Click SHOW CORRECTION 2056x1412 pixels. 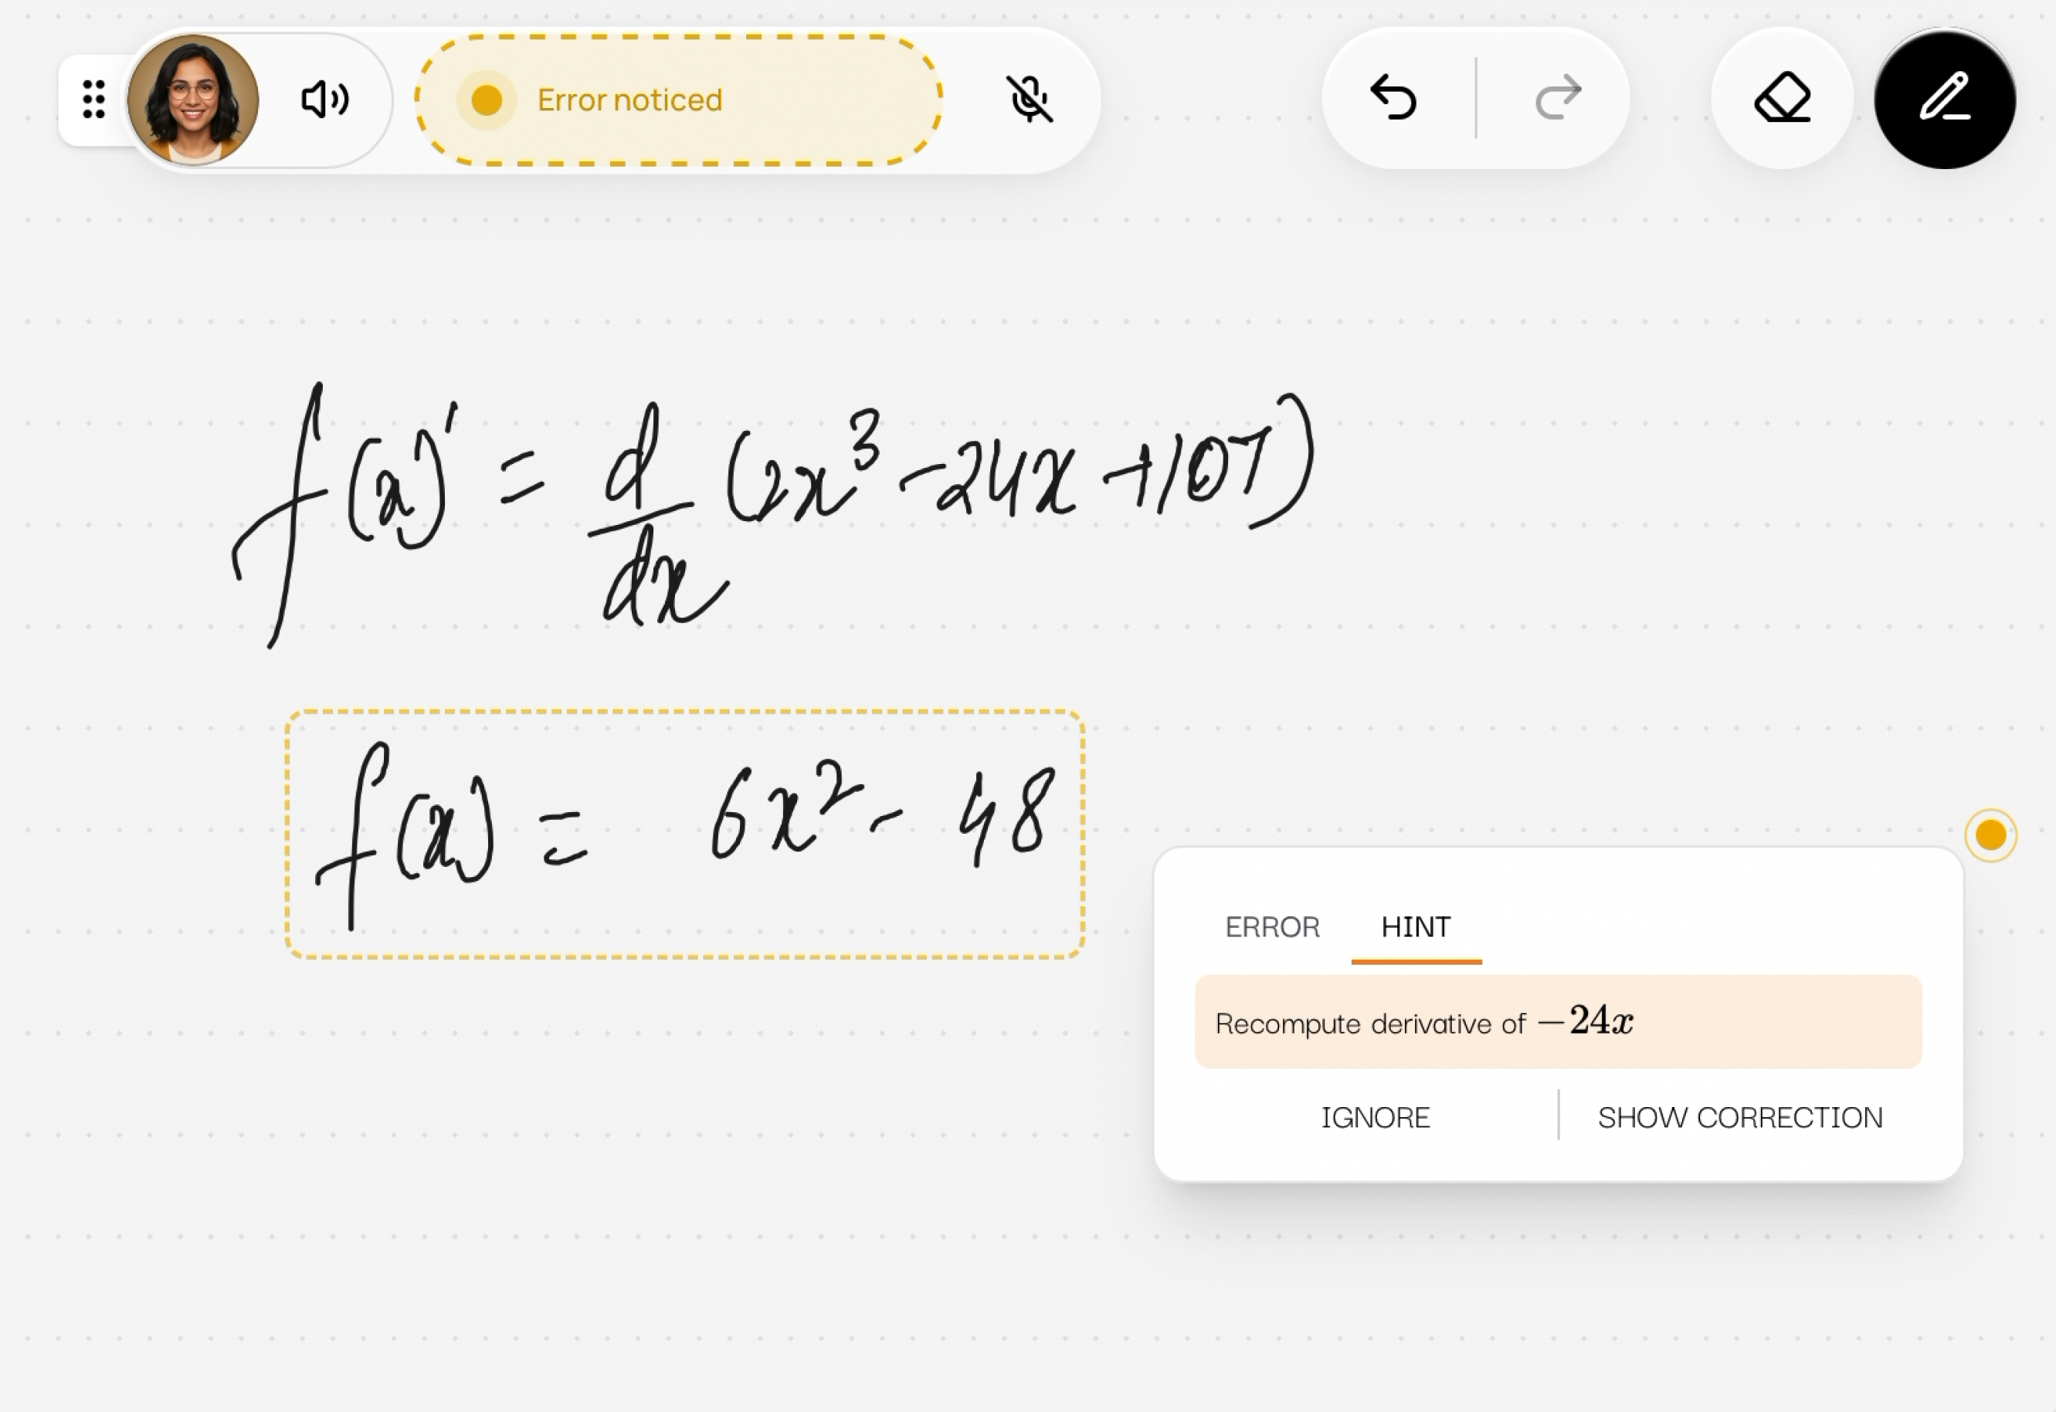click(x=1739, y=1117)
